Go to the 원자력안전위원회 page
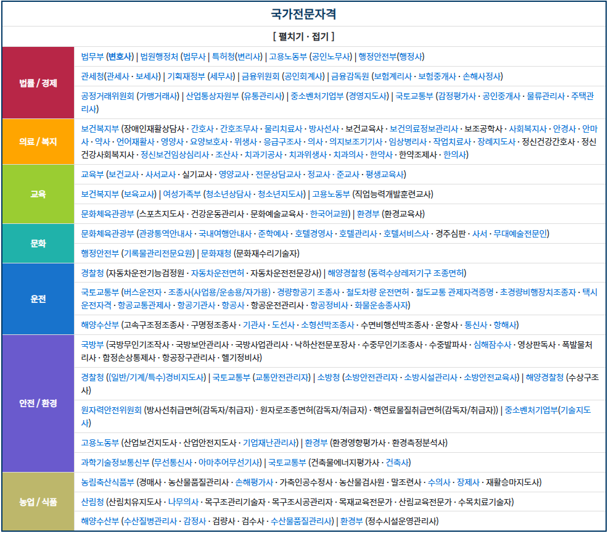 pyautogui.click(x=111, y=410)
